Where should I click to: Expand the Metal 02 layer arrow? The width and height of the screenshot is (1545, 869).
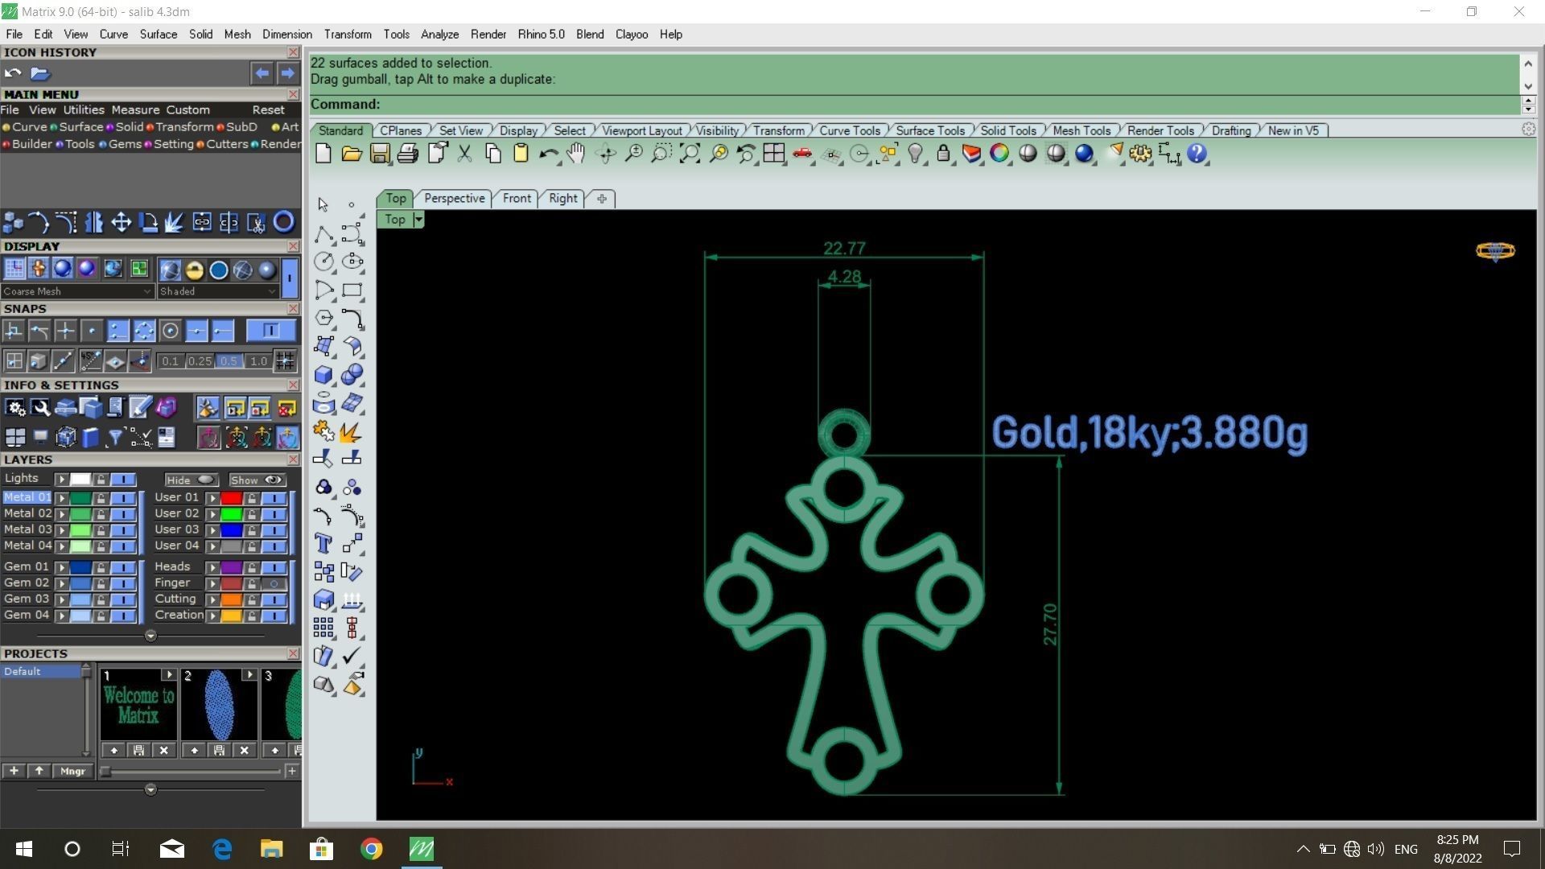(62, 514)
